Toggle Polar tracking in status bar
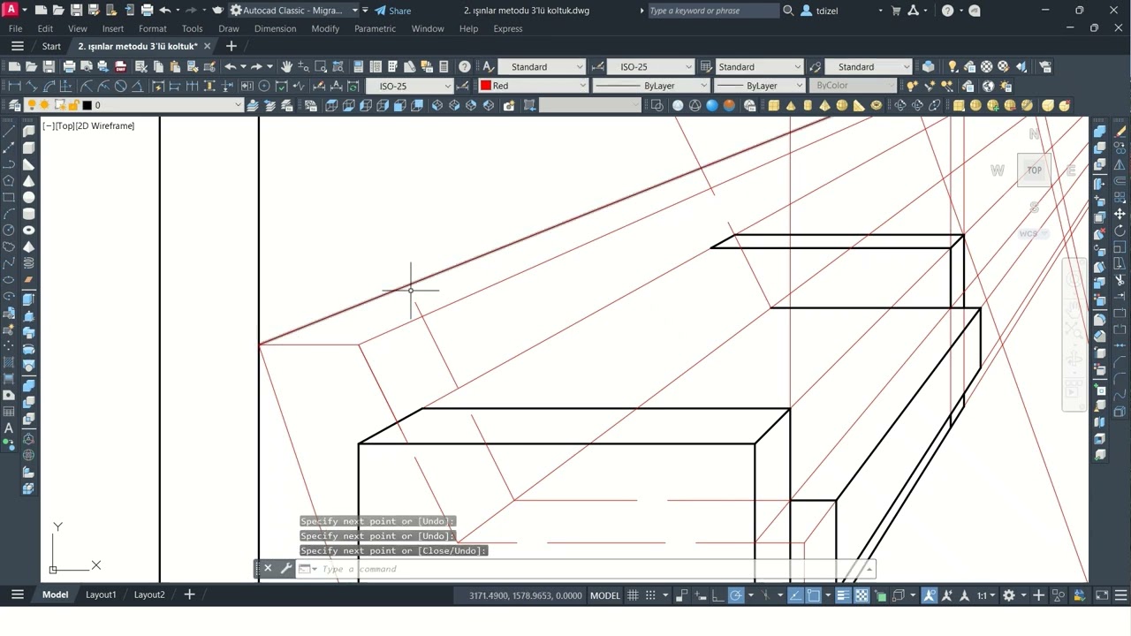This screenshot has width=1131, height=636. coord(735,595)
